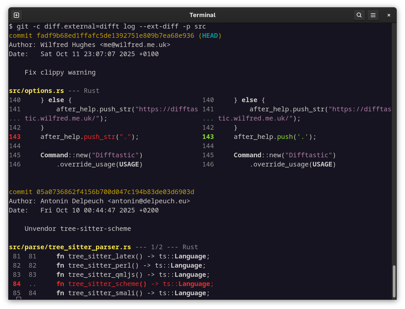
Task: Click the red line number 143
Action: pos(15,137)
